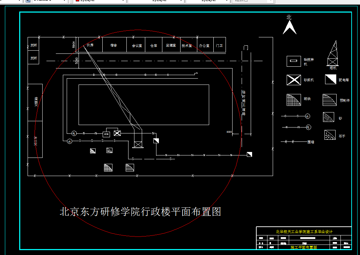Select the tower crane symbol in legend
The width and height of the screenshot is (360, 255).
point(333,53)
